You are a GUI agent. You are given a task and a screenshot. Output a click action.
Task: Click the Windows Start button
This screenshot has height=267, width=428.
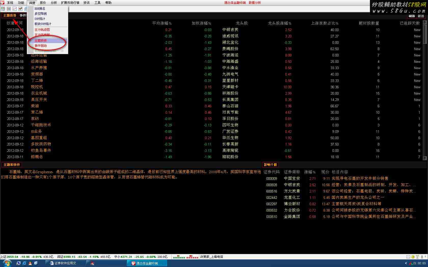[x=7, y=263]
